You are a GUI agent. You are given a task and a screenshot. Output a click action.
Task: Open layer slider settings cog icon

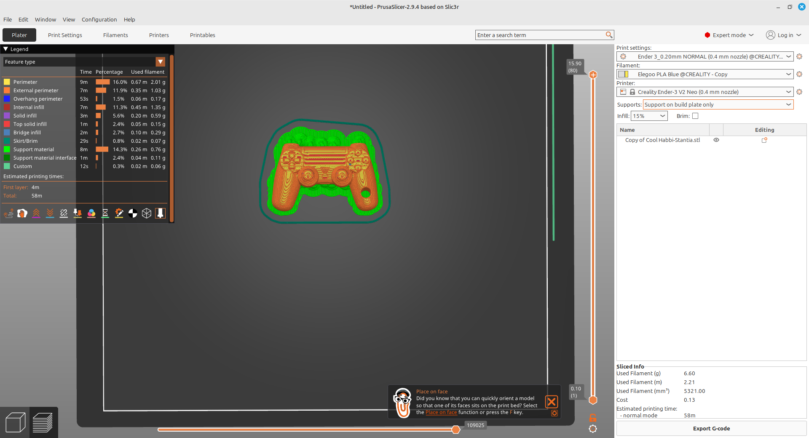coord(593,429)
